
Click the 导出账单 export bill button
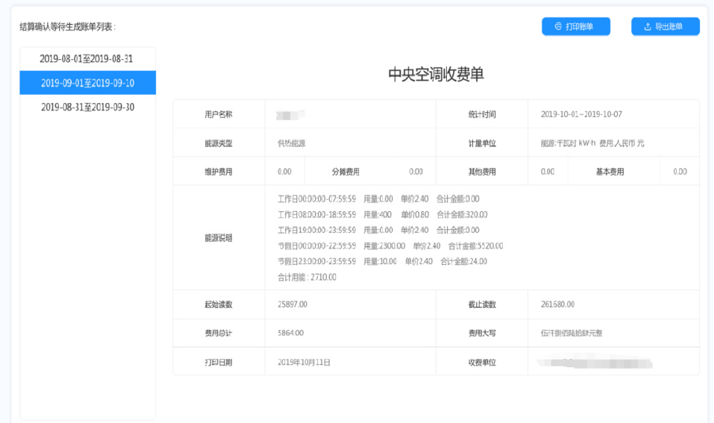coord(665,26)
